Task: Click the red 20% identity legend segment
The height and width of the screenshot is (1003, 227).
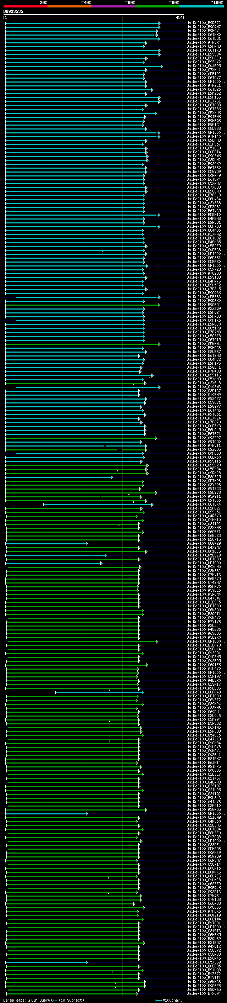Action: [25, 6]
